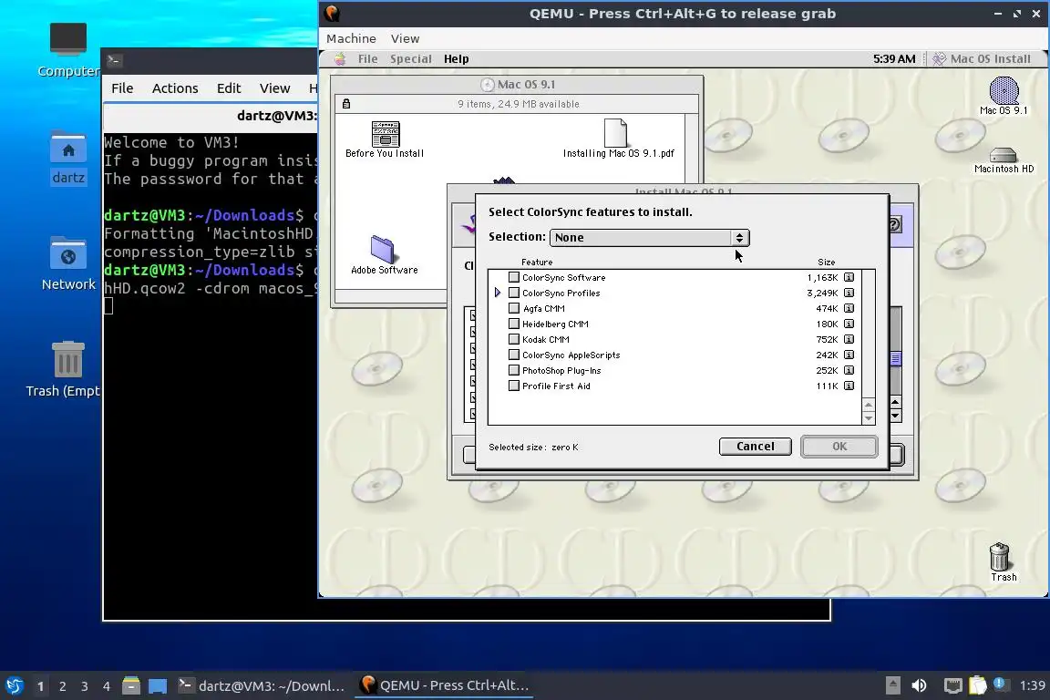Switch to workspace 4
This screenshot has height=700, width=1050.
pyautogui.click(x=106, y=686)
